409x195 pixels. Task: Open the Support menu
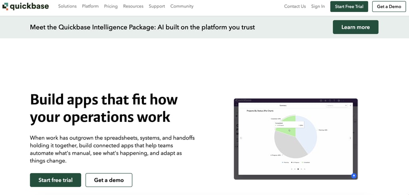pyautogui.click(x=157, y=6)
